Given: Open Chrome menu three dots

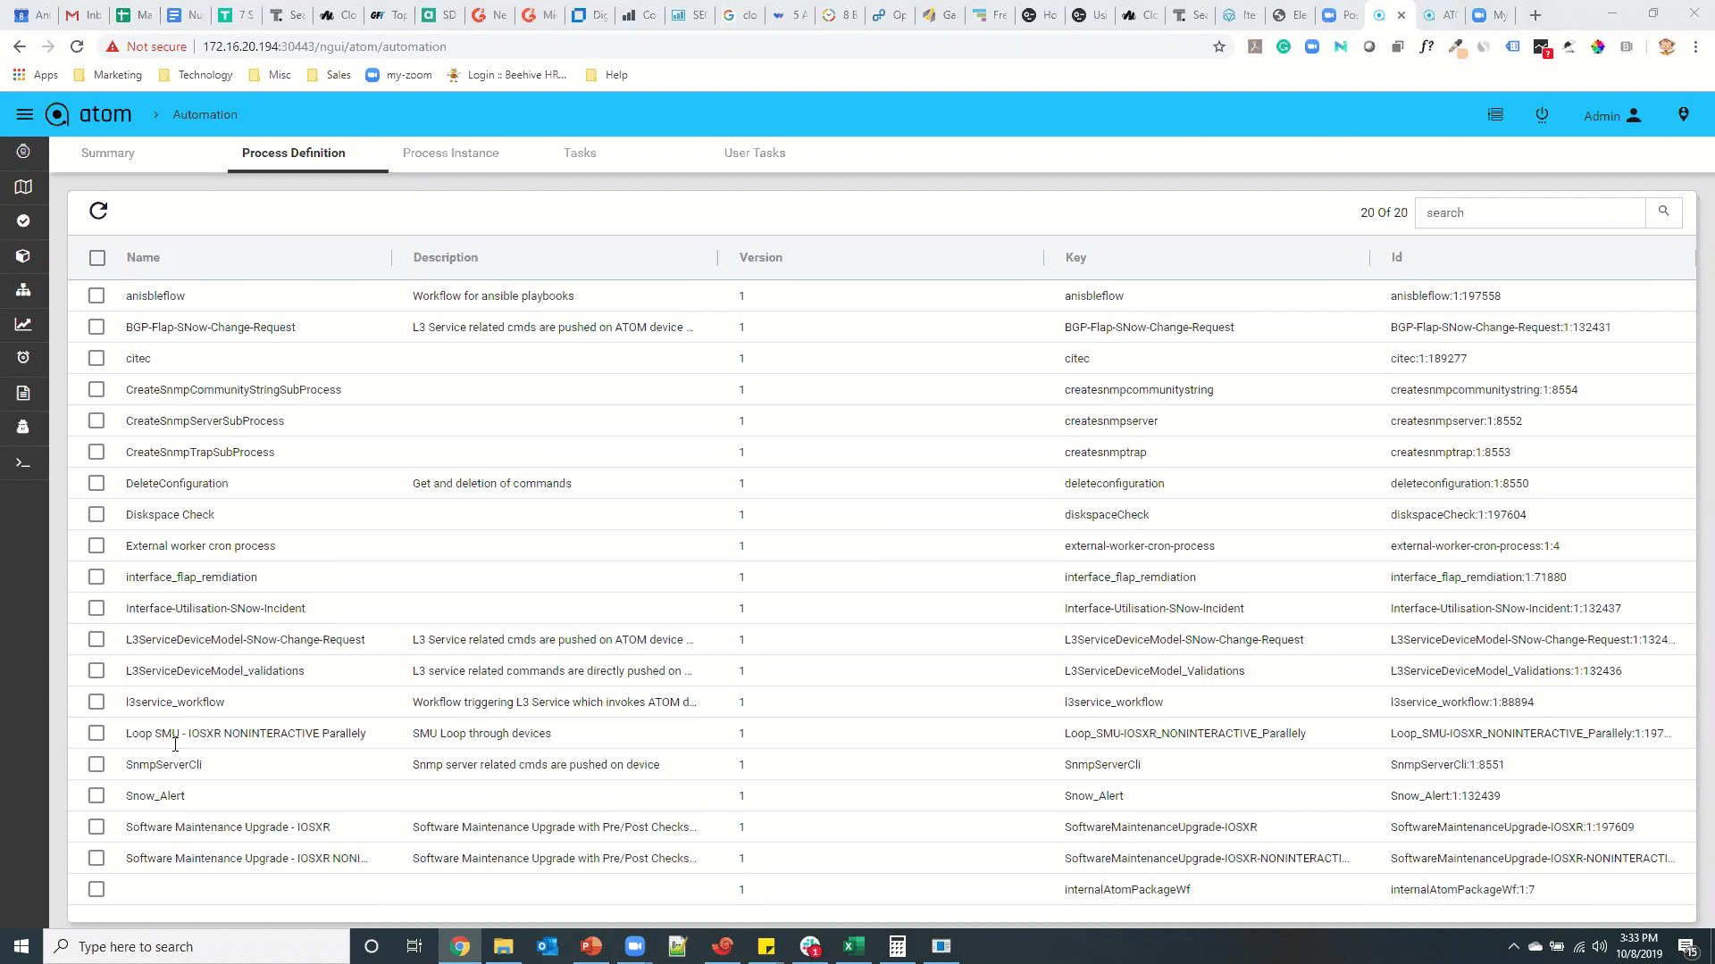Looking at the screenshot, I should (x=1695, y=46).
